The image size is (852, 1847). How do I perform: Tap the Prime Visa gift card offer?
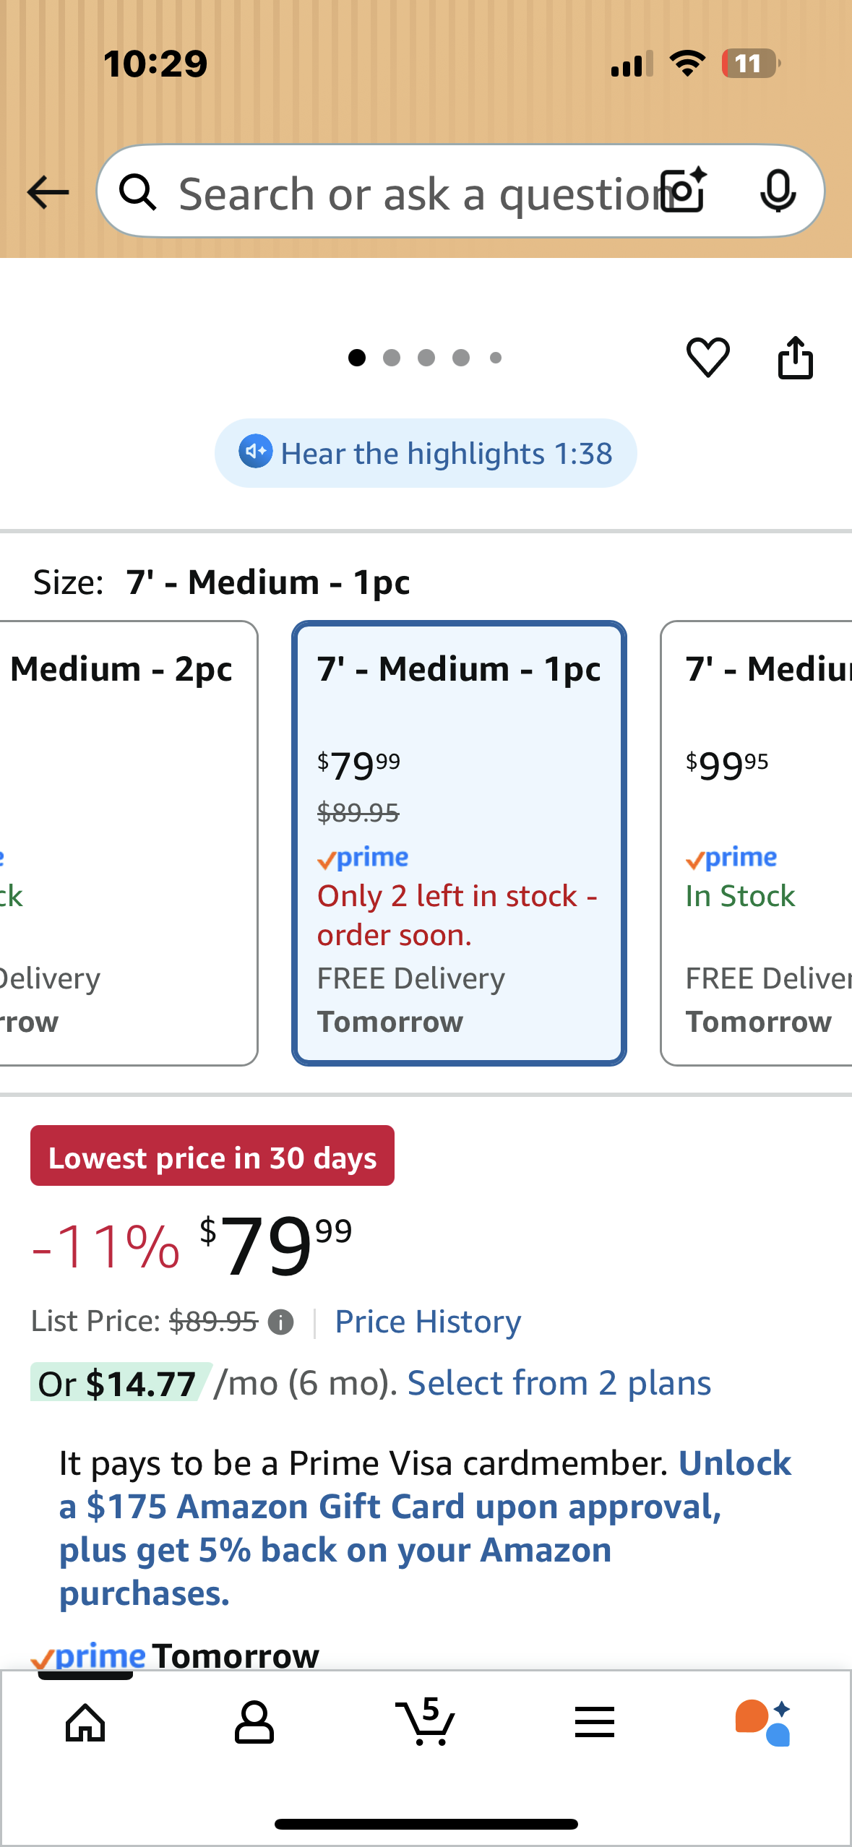tap(390, 1528)
